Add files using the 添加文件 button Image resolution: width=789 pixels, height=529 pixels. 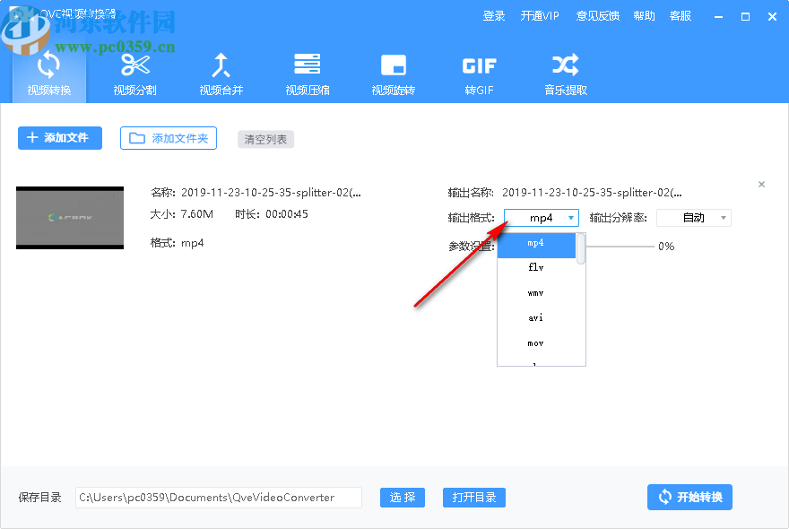[x=59, y=138]
